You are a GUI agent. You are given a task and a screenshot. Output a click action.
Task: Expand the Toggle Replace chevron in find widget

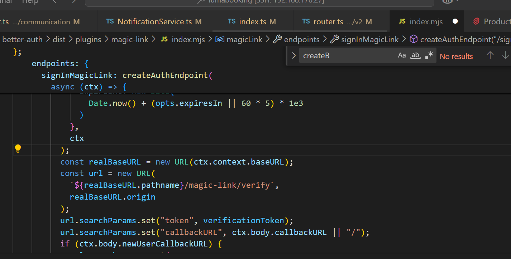pyautogui.click(x=293, y=56)
